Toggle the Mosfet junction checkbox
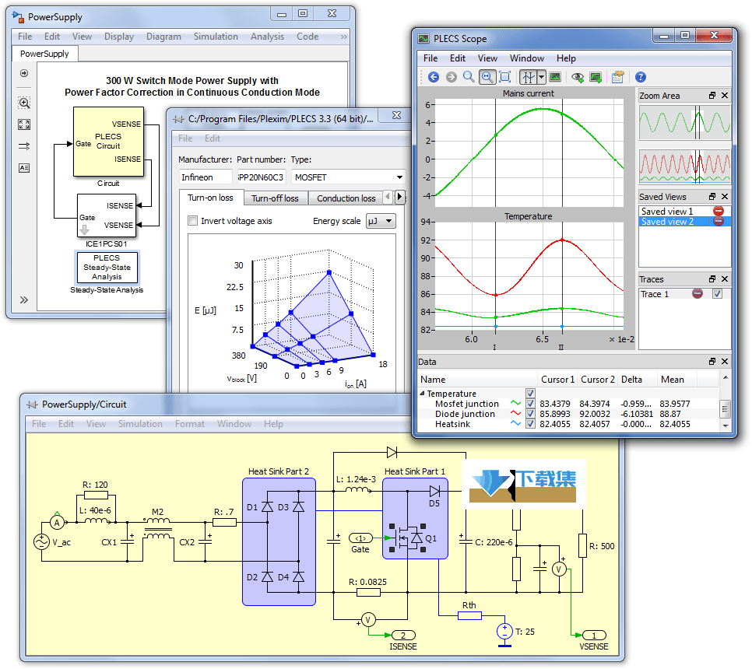 (530, 404)
